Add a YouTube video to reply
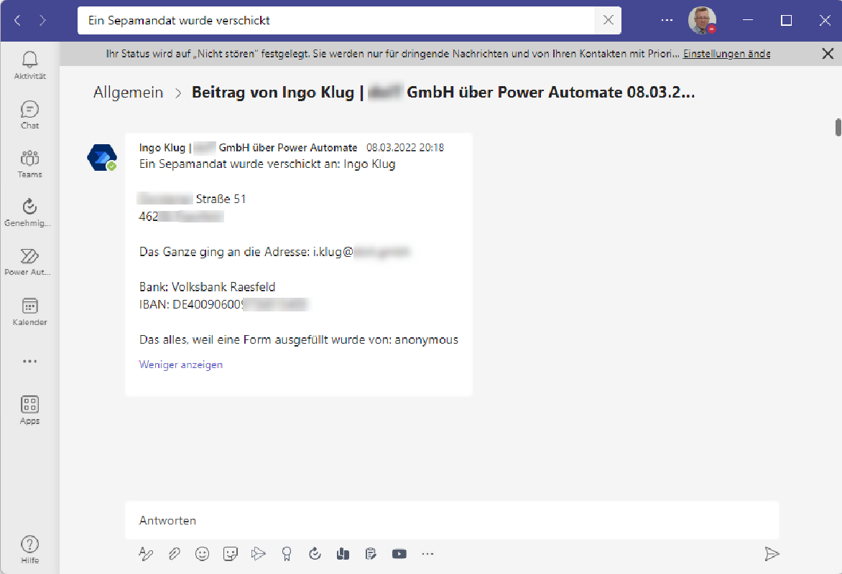 coord(399,554)
